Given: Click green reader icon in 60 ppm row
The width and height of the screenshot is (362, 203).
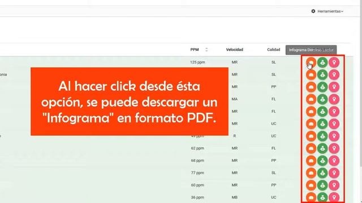Looking at the screenshot, I should [322, 186].
